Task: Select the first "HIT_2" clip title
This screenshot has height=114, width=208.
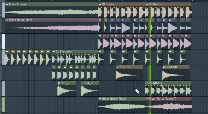Action: pyautogui.click(x=65, y=83)
